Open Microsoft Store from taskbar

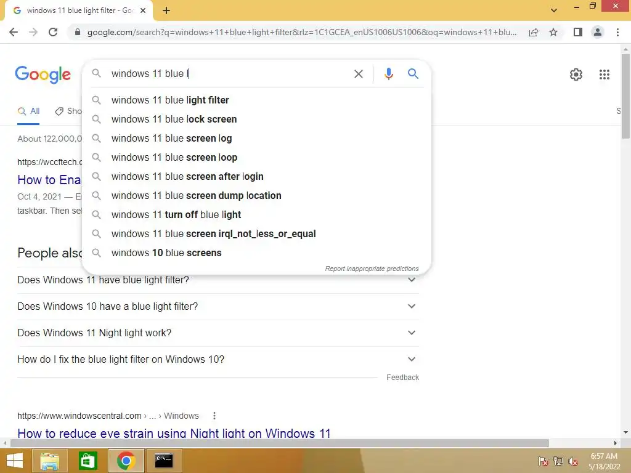(x=88, y=461)
